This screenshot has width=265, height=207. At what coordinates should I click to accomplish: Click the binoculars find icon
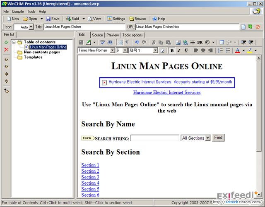[x=110, y=42]
